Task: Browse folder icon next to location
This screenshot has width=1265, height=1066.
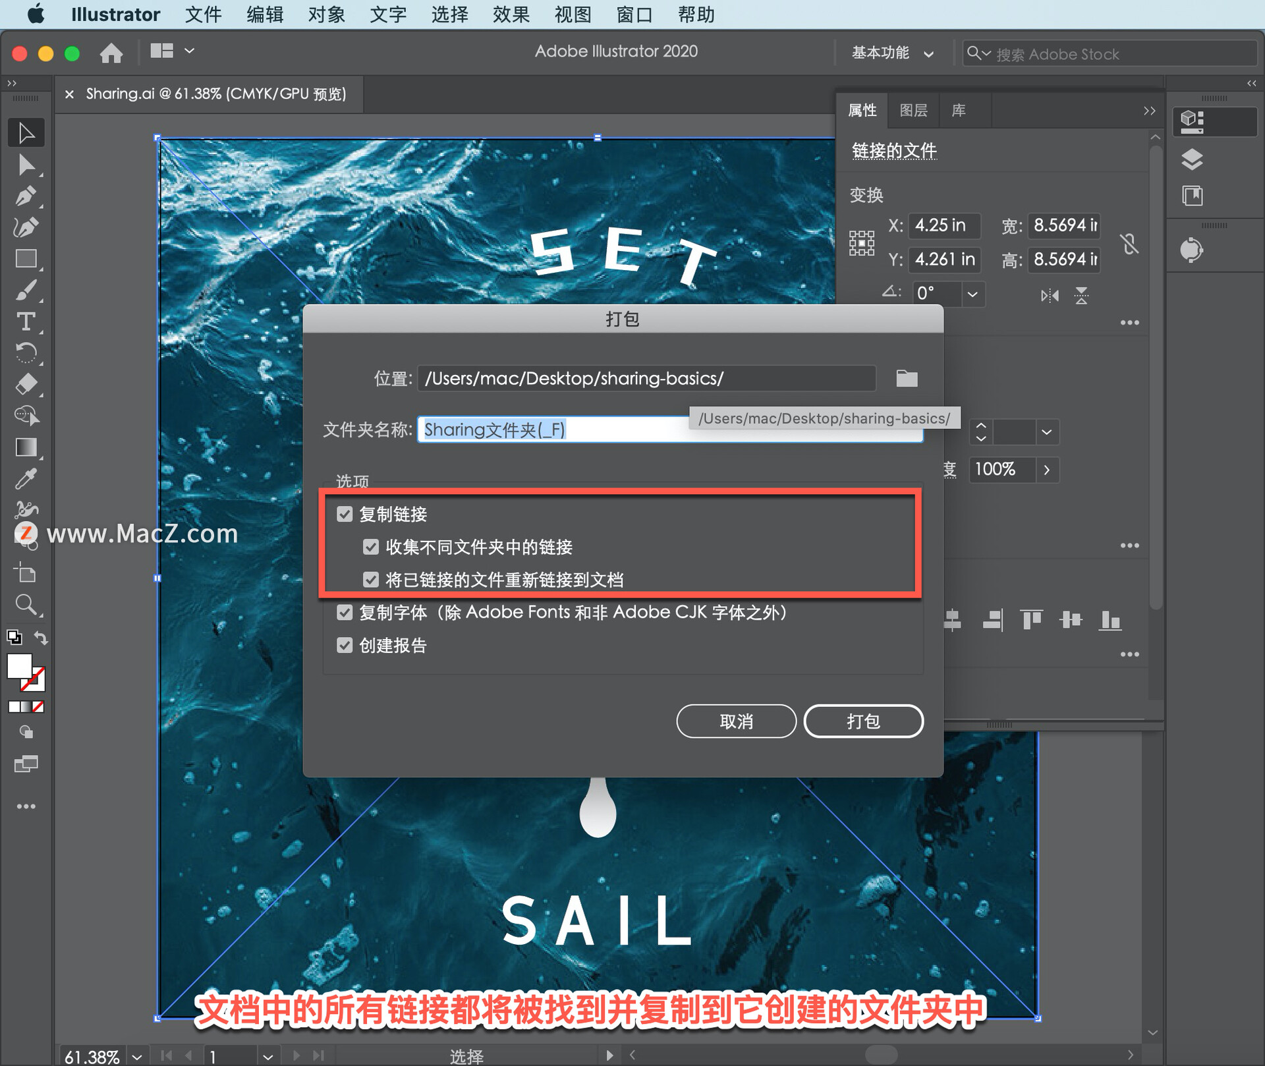Action: click(x=907, y=378)
